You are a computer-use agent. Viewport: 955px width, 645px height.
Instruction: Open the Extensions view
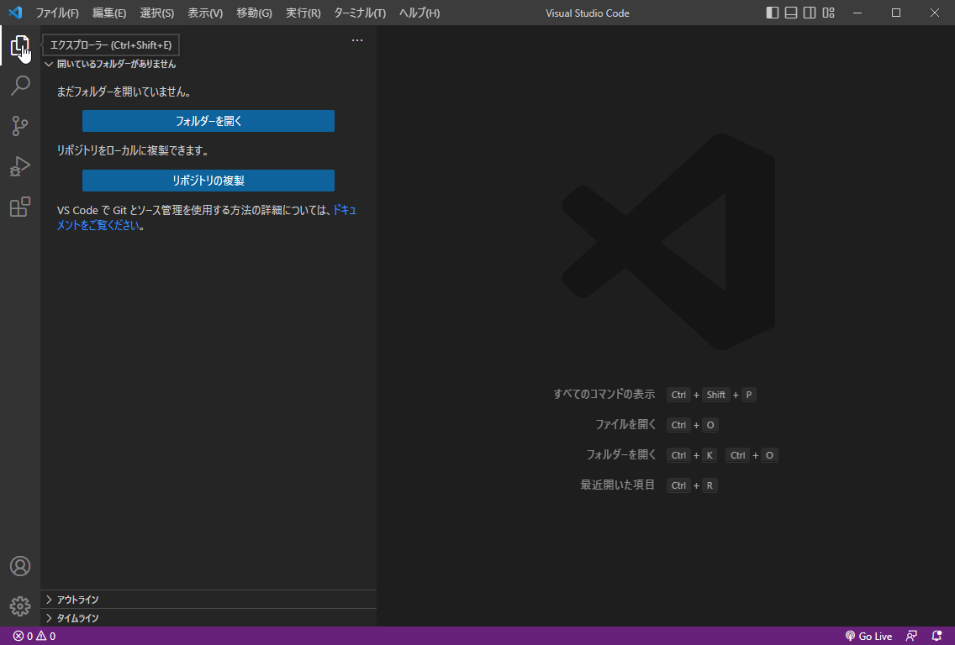[x=20, y=207]
